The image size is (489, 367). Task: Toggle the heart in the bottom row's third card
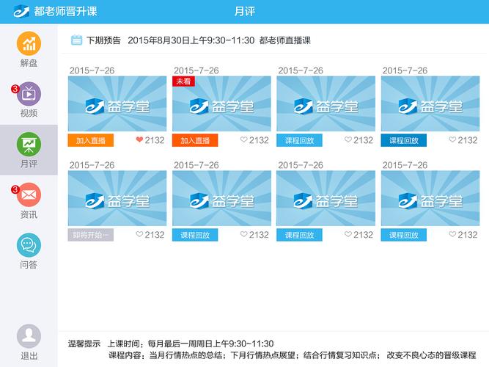348,234
